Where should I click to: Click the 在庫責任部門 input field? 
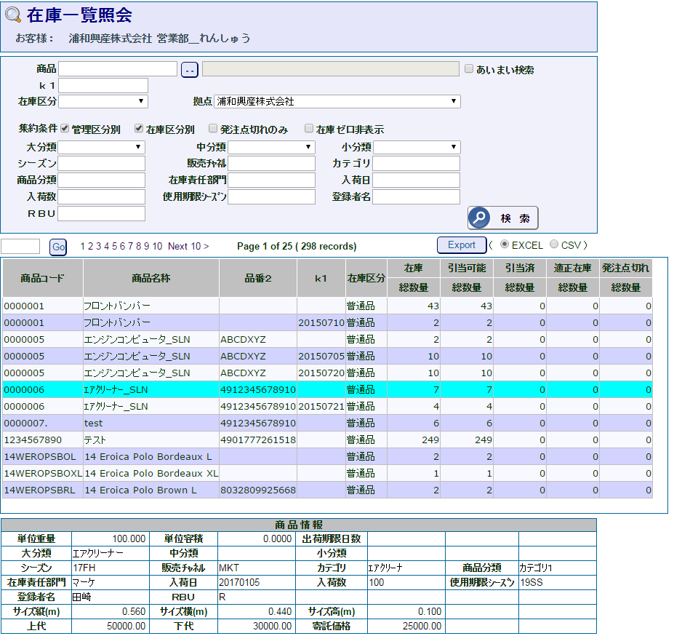point(272,180)
